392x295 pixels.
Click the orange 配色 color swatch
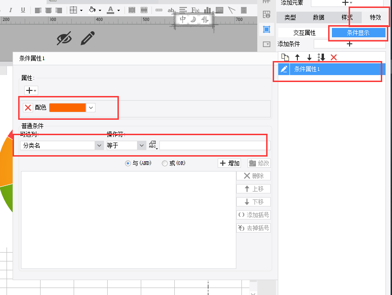click(x=68, y=108)
